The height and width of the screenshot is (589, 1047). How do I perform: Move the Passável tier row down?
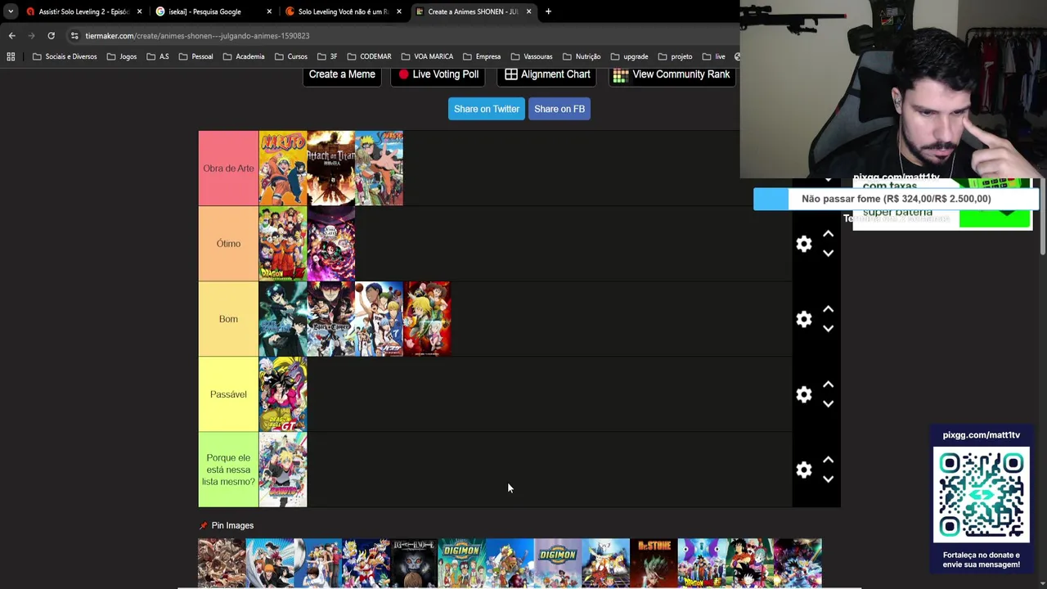(828, 403)
